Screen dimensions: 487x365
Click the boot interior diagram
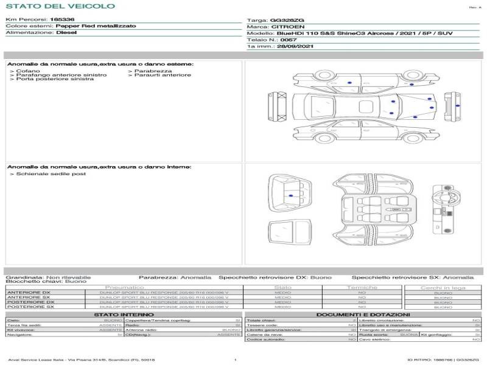[x=290, y=193]
